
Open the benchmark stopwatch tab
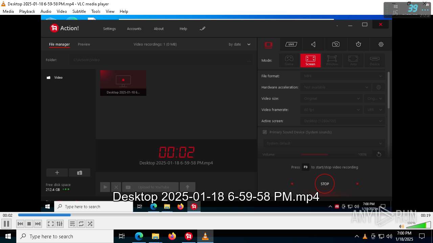(x=359, y=44)
